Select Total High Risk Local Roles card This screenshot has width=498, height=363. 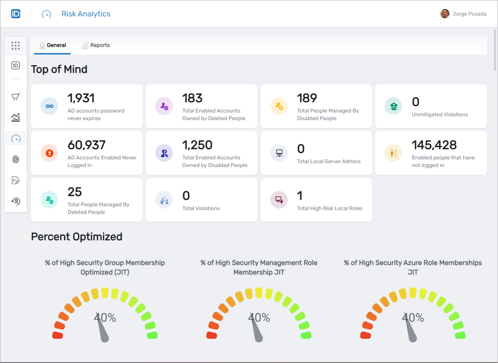(x=316, y=200)
